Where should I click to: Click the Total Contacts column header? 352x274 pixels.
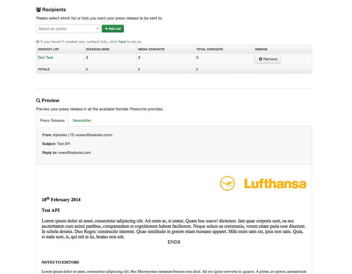tap(210, 49)
